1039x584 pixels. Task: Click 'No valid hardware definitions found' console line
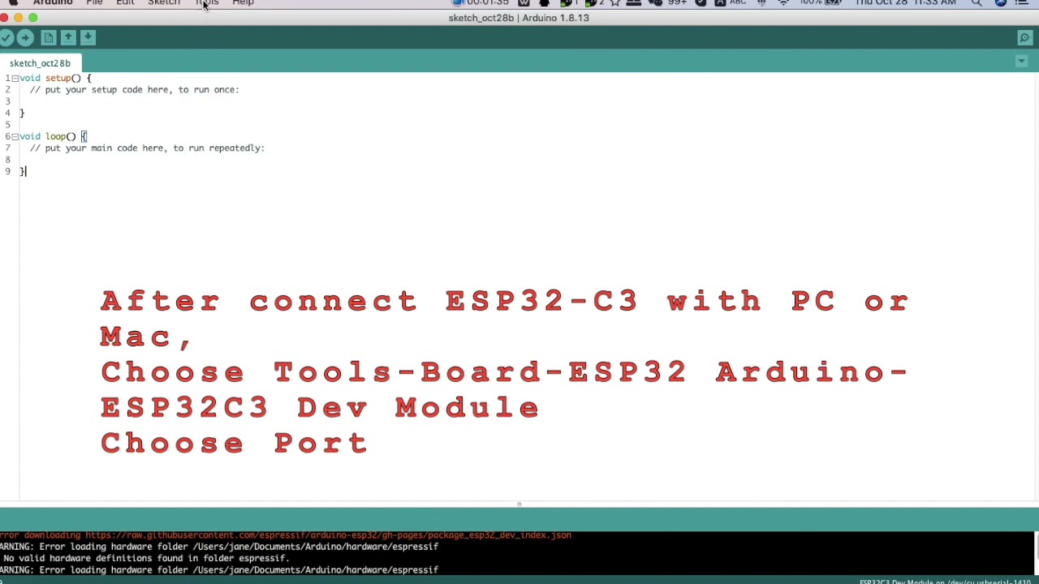coord(144,558)
